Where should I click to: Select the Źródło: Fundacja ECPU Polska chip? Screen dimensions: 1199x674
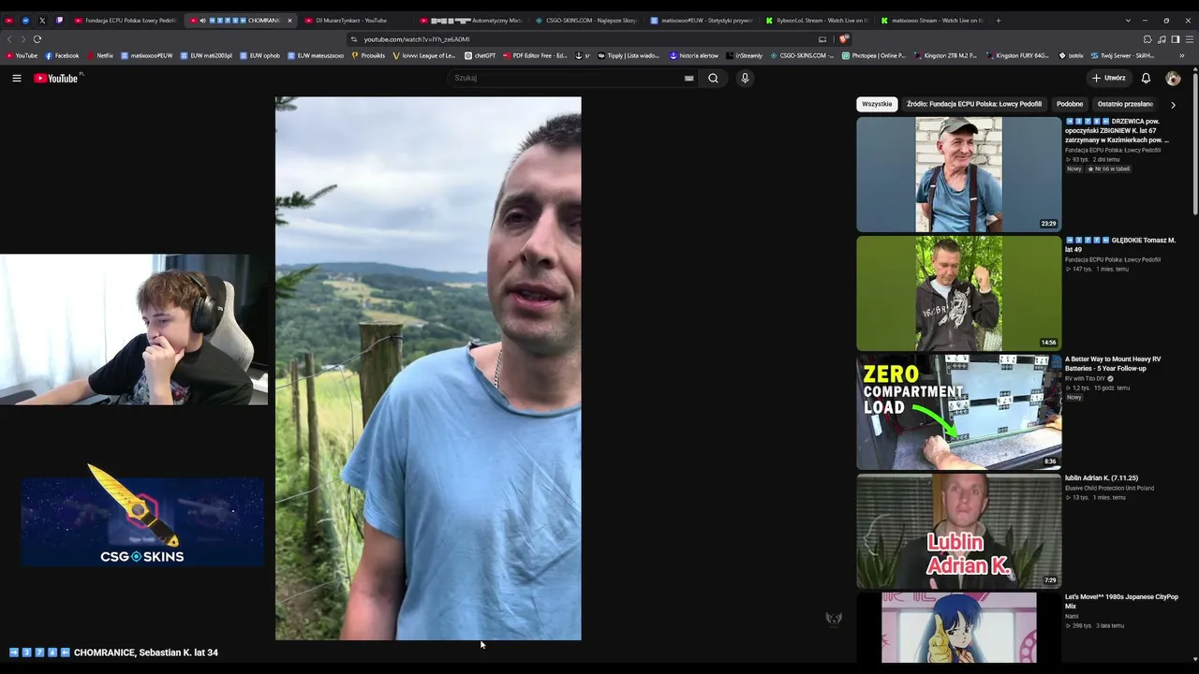point(974,104)
